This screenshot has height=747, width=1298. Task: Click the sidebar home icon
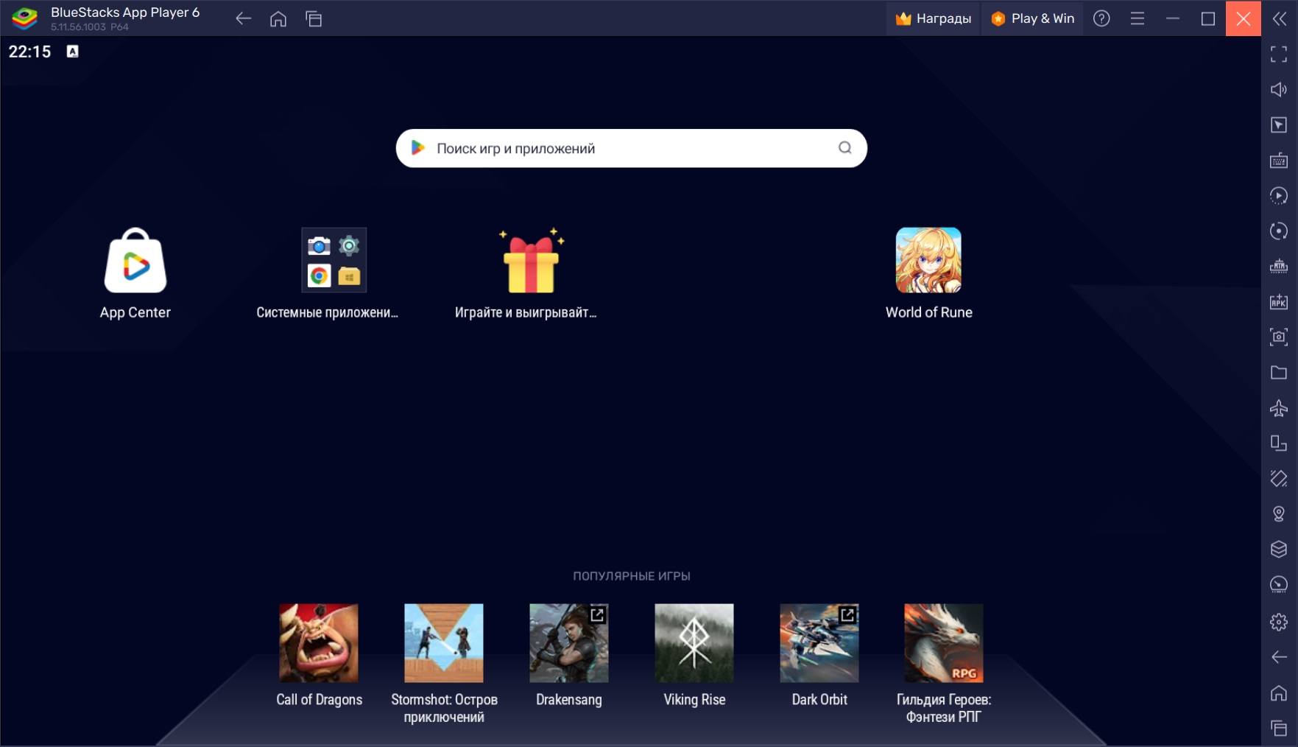coord(1280,693)
